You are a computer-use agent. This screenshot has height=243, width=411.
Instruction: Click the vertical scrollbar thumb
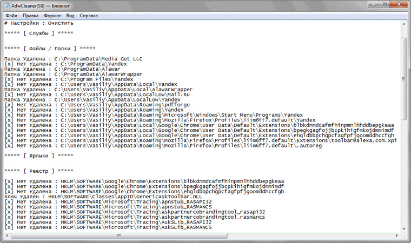click(x=403, y=78)
